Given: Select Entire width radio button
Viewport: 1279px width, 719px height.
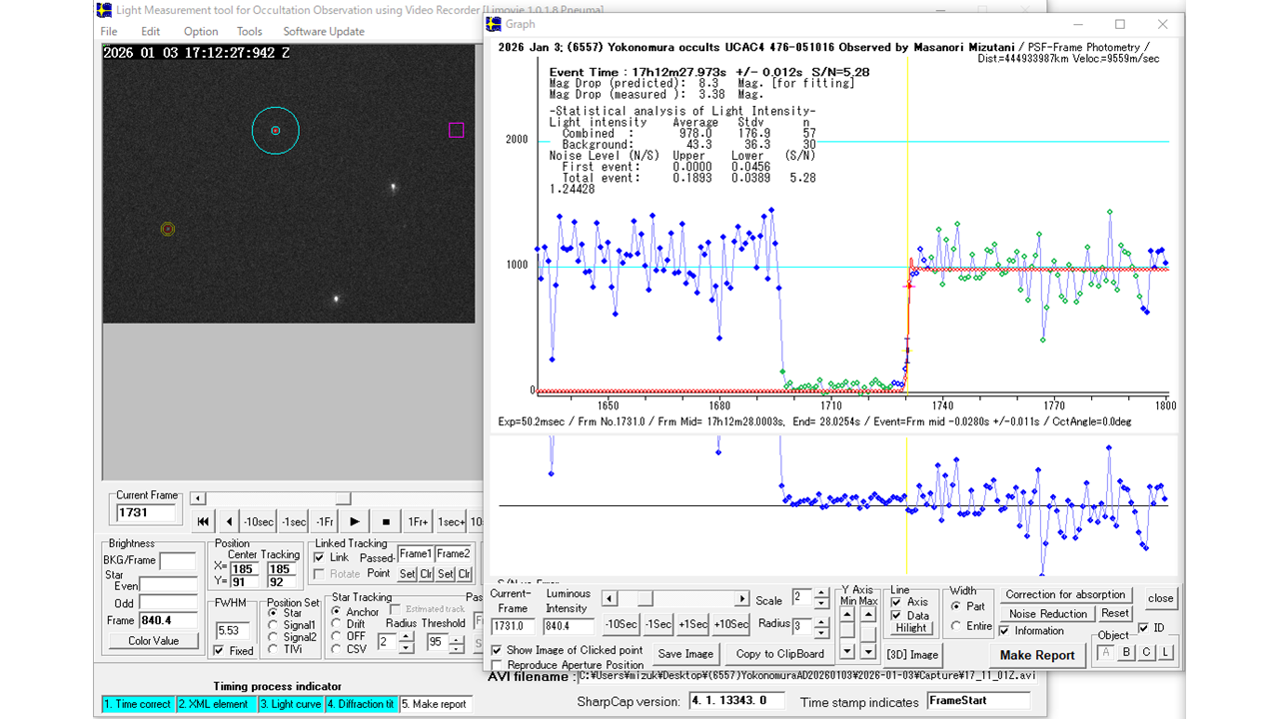Looking at the screenshot, I should 955,626.
